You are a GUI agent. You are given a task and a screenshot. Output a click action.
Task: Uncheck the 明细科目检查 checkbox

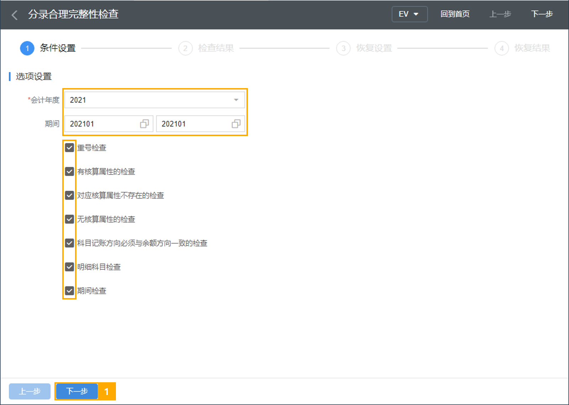69,266
